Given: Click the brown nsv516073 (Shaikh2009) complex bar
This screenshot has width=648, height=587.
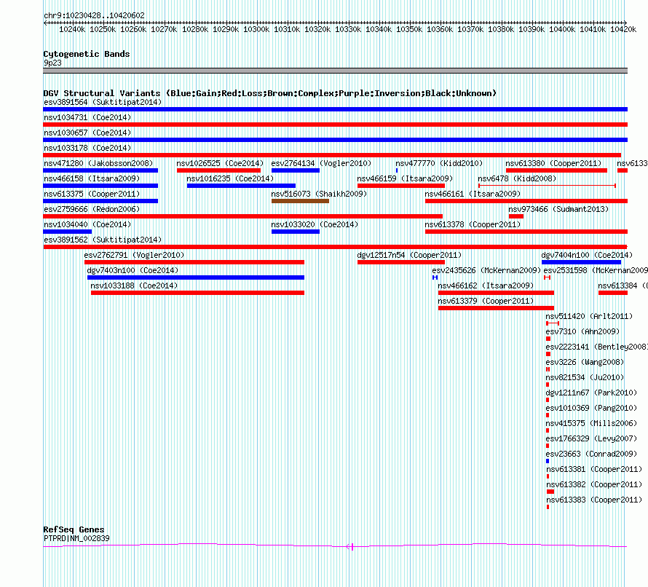Looking at the screenshot, I should point(300,201).
